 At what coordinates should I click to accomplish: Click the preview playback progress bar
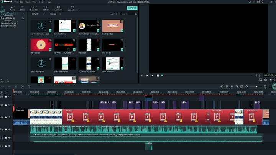207,75
